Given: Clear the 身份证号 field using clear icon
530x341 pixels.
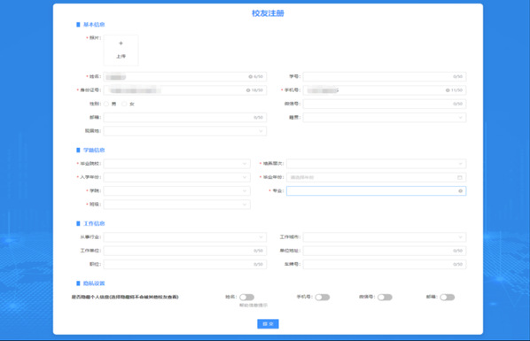Looking at the screenshot, I should pyautogui.click(x=248, y=90).
